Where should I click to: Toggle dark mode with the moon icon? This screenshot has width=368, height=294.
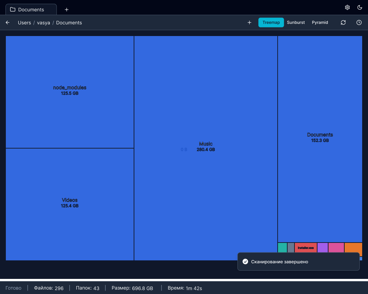coord(360,7)
